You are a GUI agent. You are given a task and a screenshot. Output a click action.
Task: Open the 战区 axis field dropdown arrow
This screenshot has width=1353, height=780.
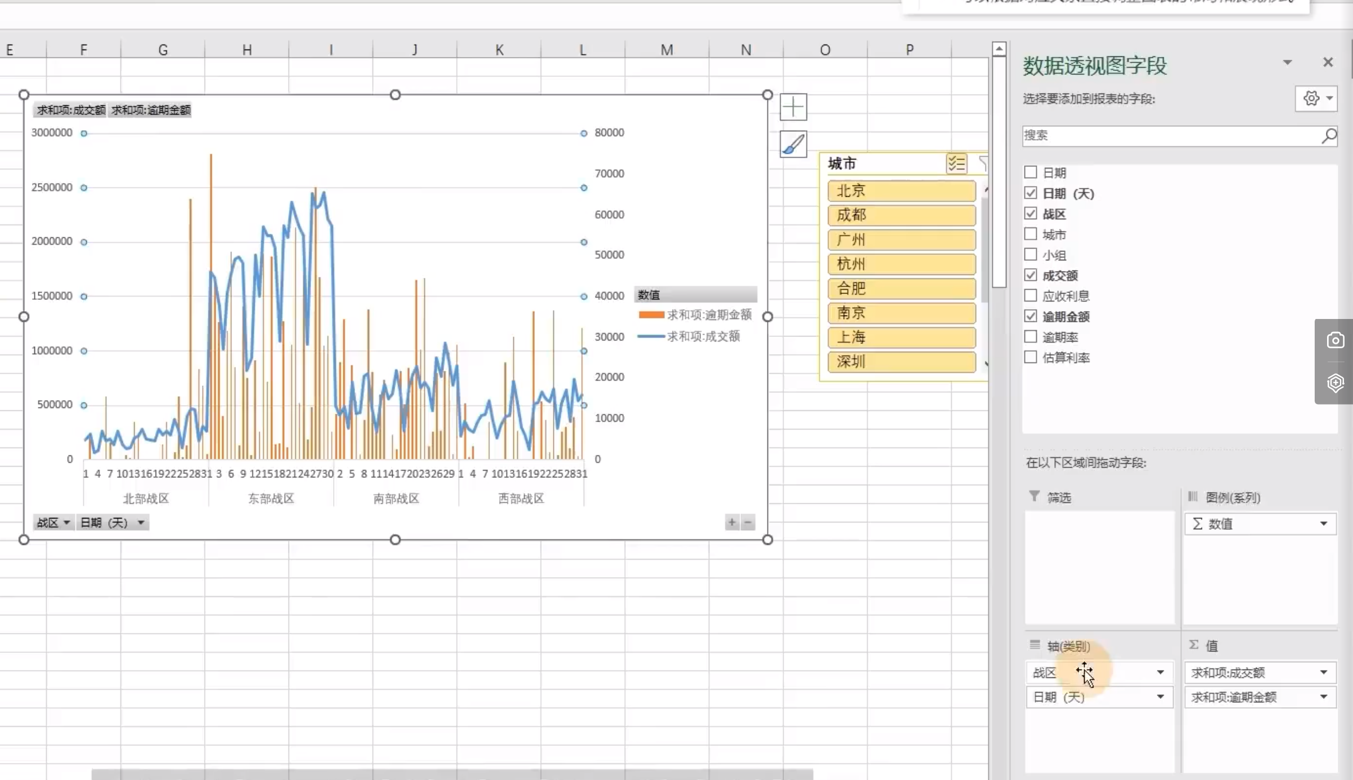(x=1160, y=672)
